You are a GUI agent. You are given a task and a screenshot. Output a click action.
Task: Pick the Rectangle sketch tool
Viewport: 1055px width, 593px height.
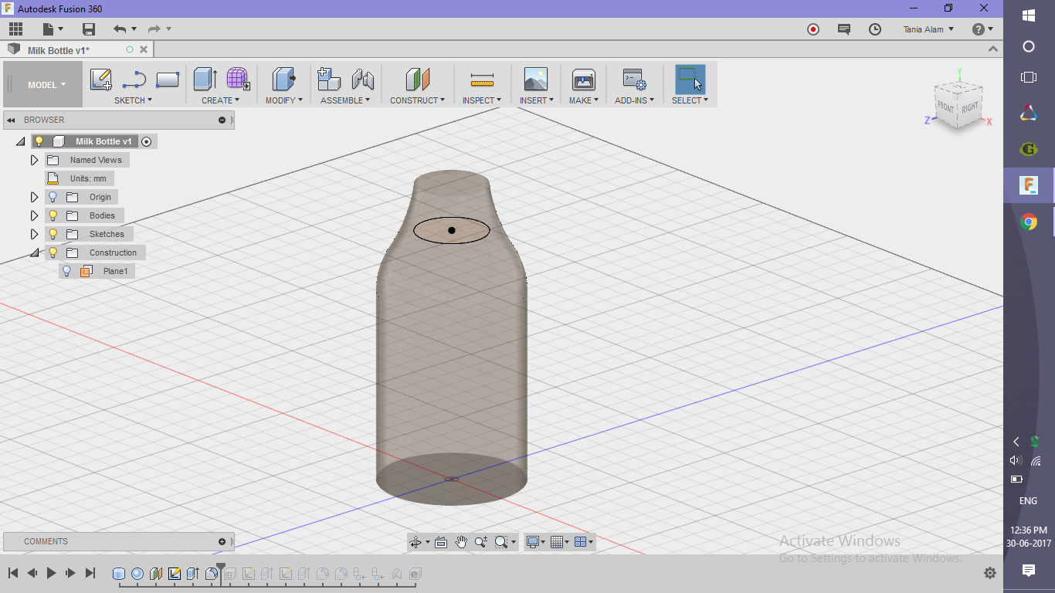coord(168,80)
